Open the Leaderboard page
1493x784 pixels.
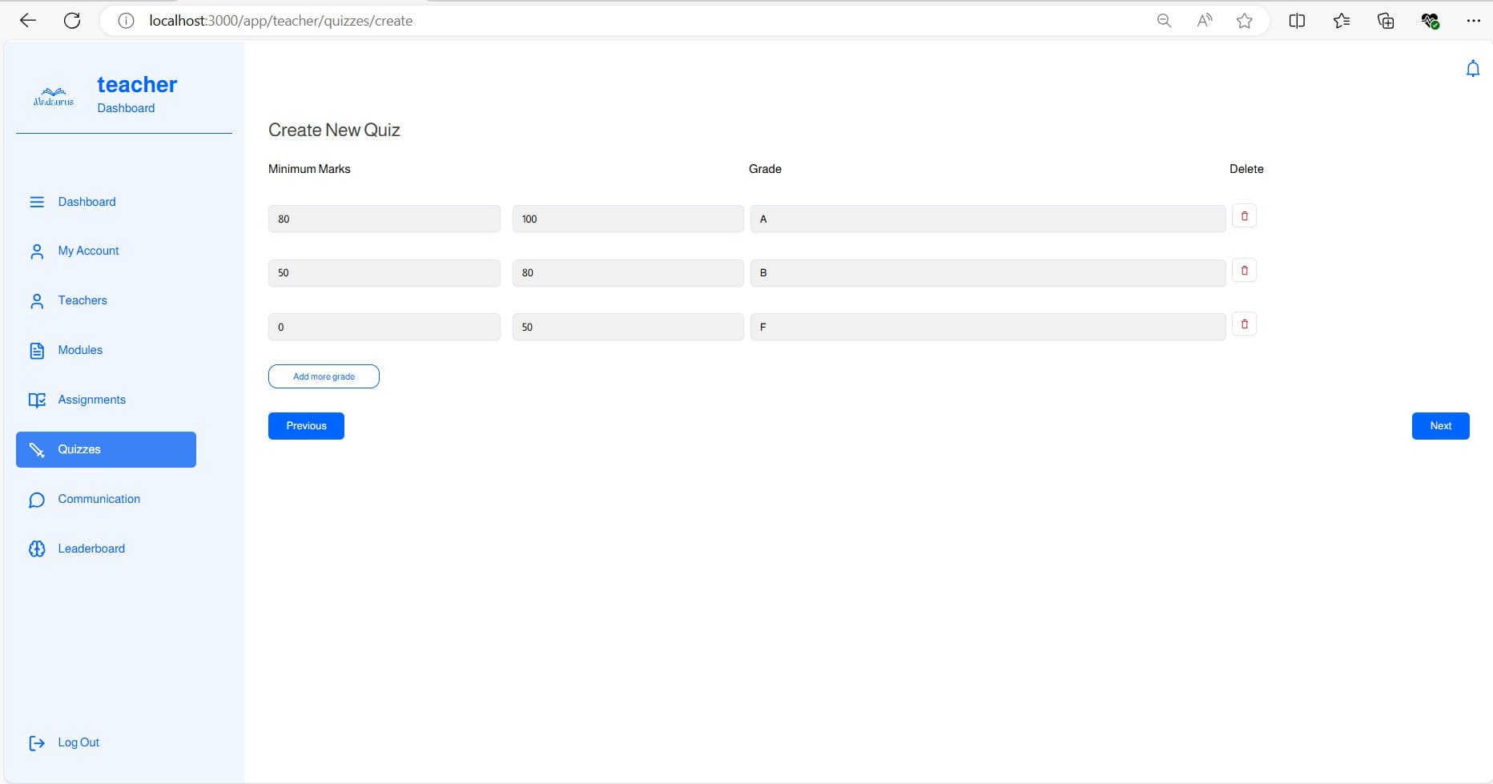pyautogui.click(x=91, y=549)
